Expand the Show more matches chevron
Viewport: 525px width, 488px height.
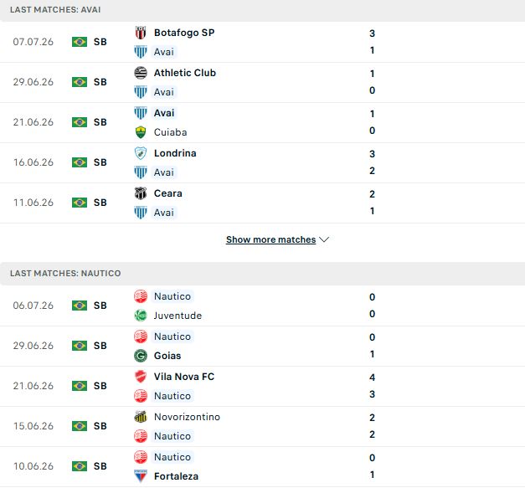pyautogui.click(x=324, y=239)
